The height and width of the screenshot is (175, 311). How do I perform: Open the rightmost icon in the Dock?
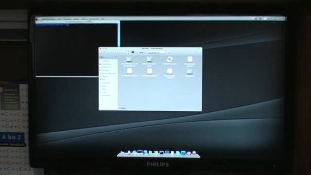pyautogui.click(x=194, y=153)
